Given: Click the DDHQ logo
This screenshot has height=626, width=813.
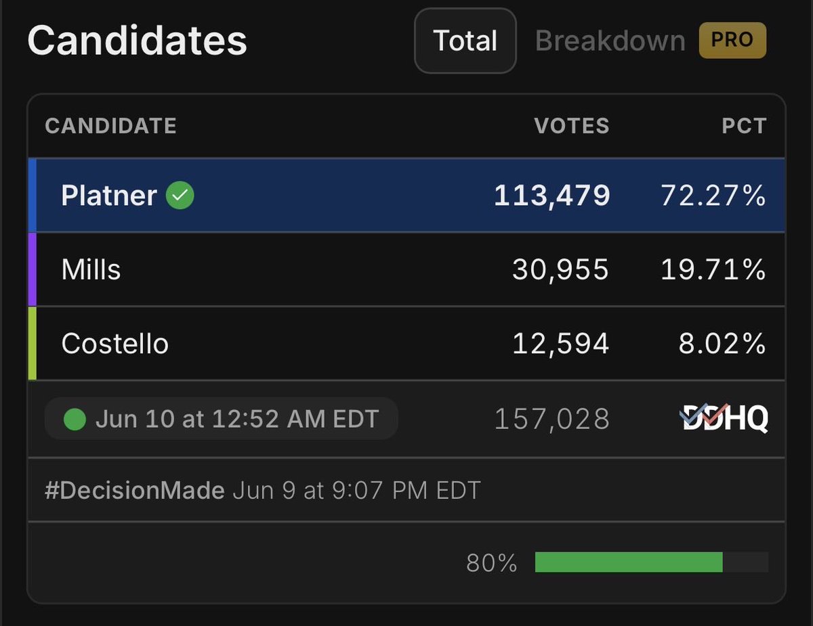Looking at the screenshot, I should point(724,419).
